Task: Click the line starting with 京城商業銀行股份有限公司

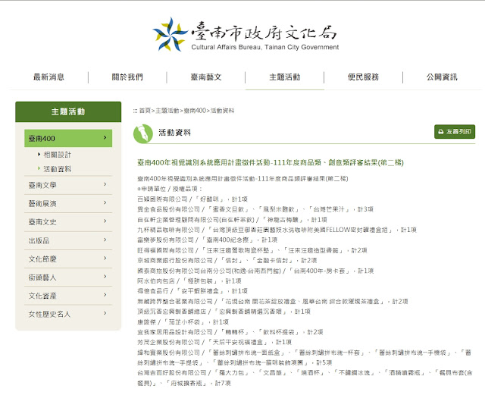Action: pos(227,260)
